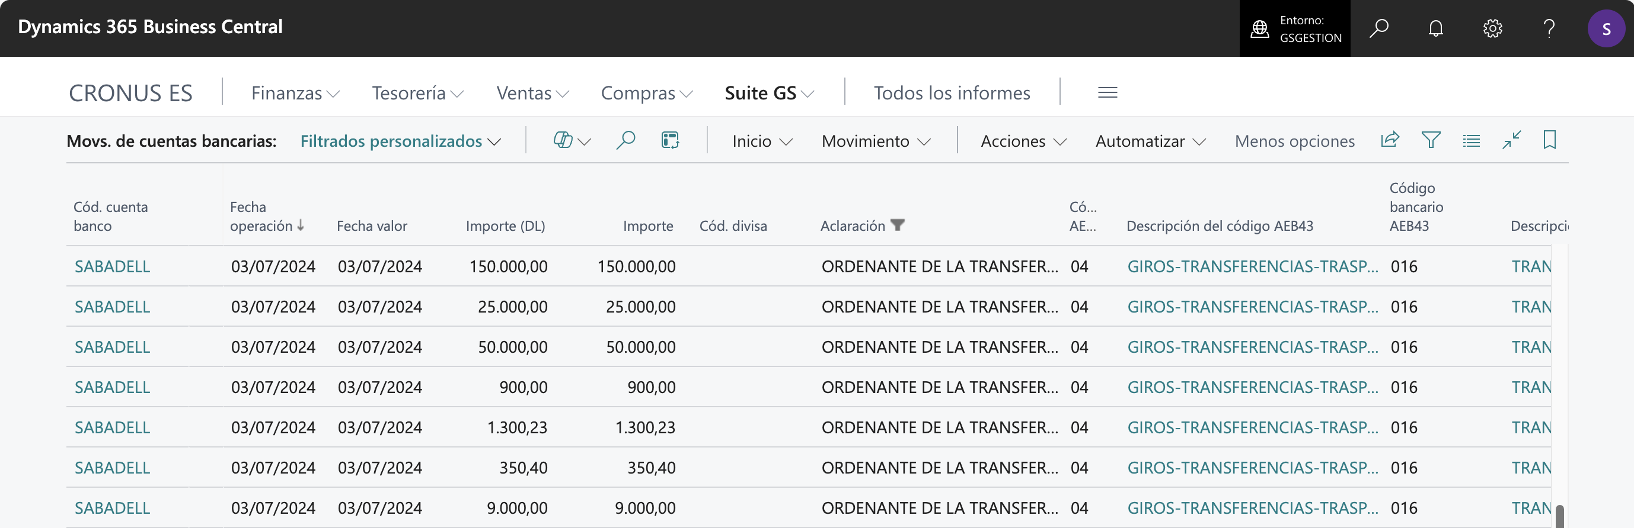The width and height of the screenshot is (1634, 528).
Task: Bookmark this page
Action: [1550, 140]
